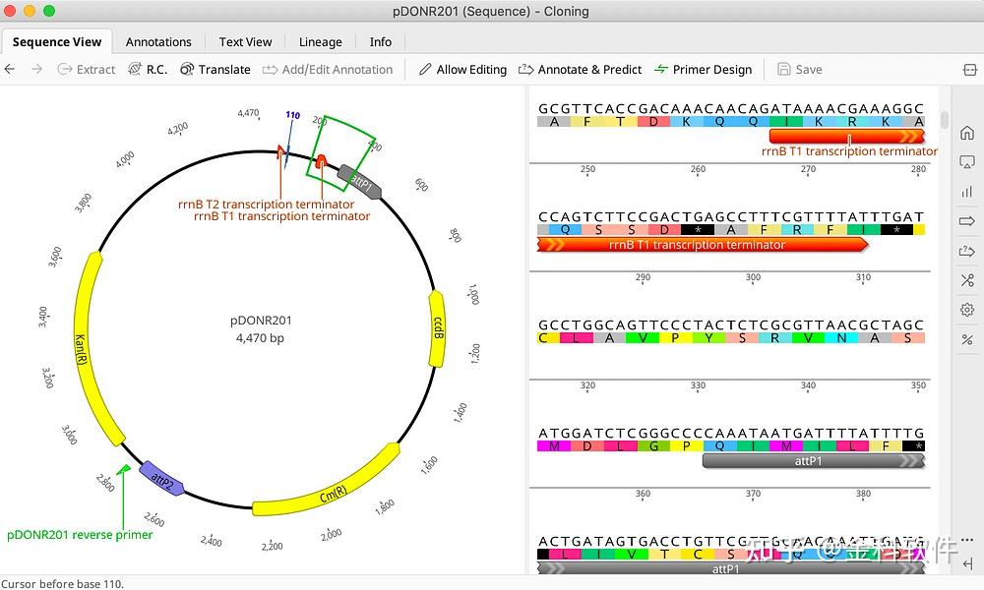Click the R.C. reverse complement tool

(149, 69)
